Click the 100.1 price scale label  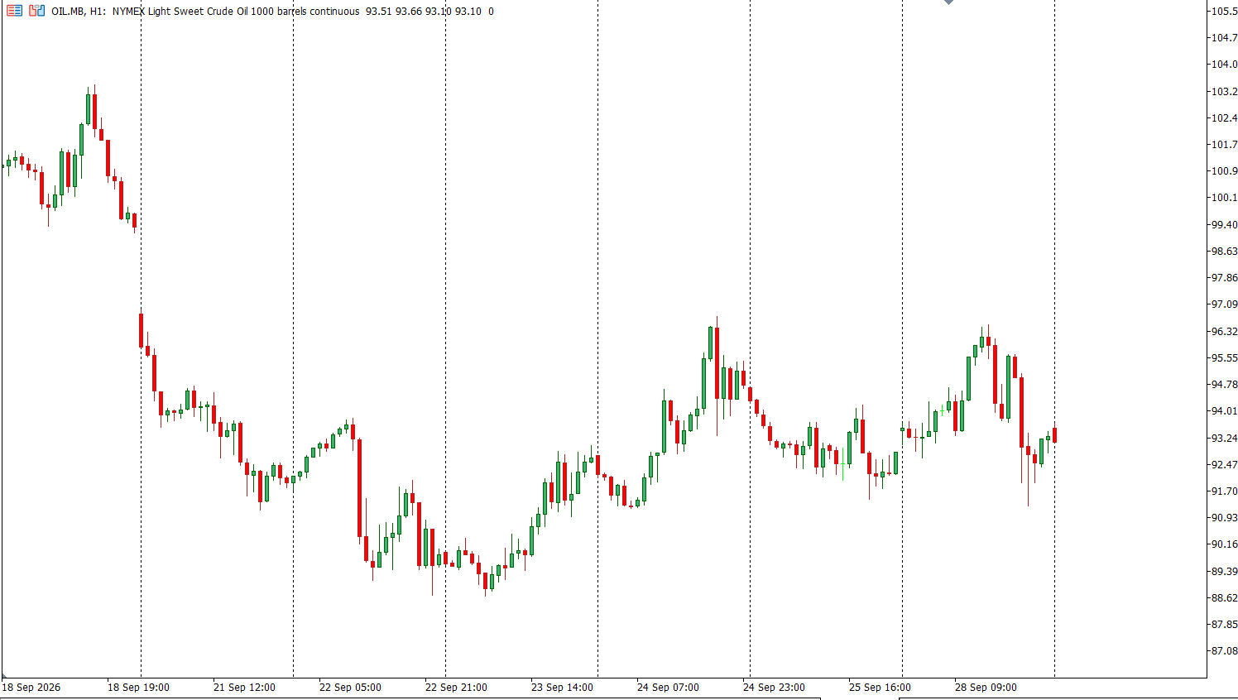tap(1224, 198)
